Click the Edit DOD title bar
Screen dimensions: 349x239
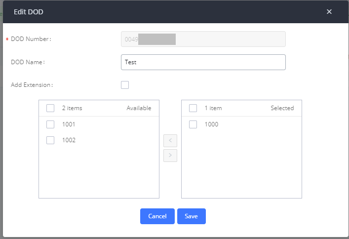[x=148, y=12]
